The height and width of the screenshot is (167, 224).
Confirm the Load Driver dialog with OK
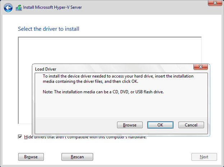coord(160,125)
